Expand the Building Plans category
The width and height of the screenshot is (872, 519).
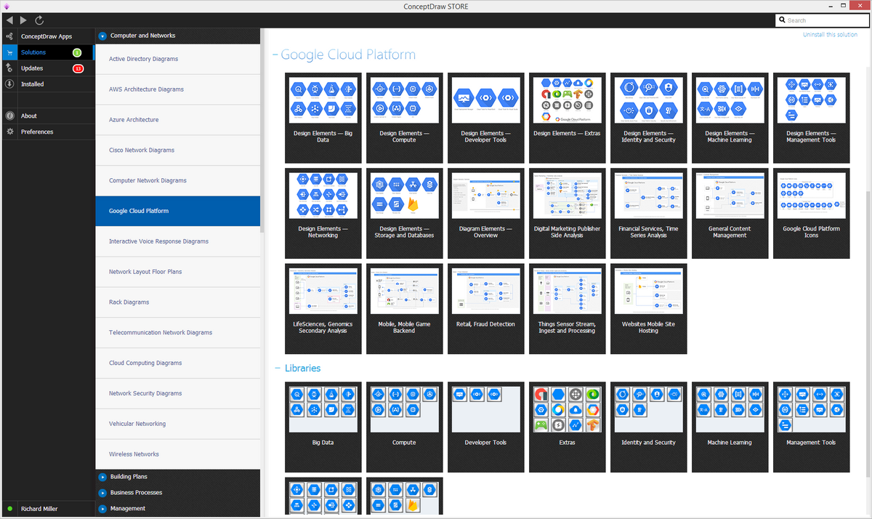pos(102,477)
